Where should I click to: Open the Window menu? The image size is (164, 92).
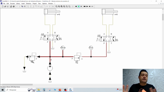pos(50,4)
